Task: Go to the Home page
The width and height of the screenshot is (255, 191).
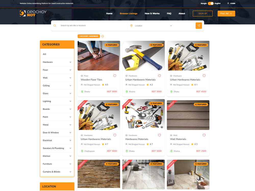Action: tap(109, 13)
